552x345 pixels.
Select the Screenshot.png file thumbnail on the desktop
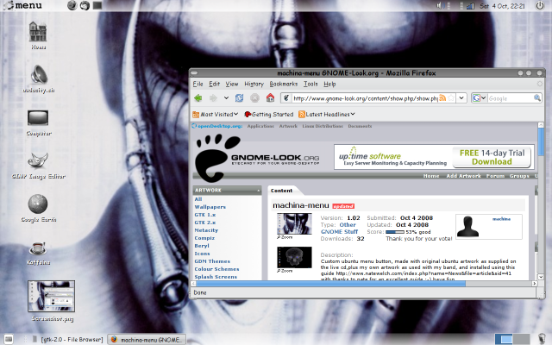coord(52,296)
